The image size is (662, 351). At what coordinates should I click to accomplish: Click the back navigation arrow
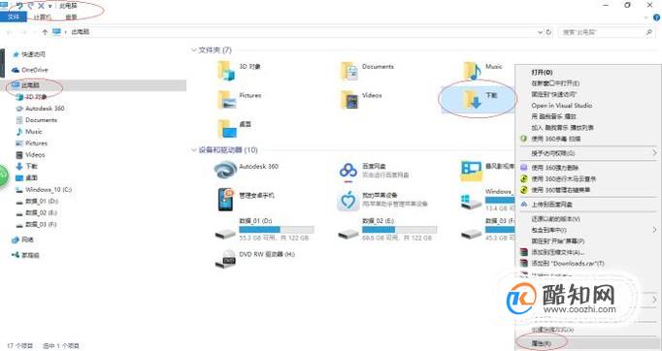10,32
